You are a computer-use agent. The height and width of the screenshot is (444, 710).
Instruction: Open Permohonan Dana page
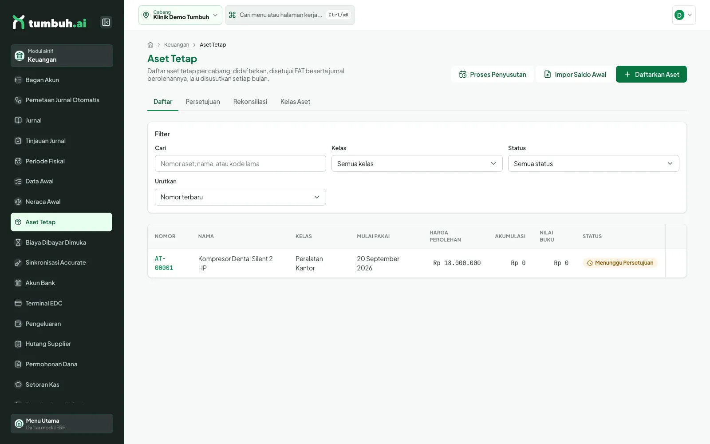[x=61, y=364]
